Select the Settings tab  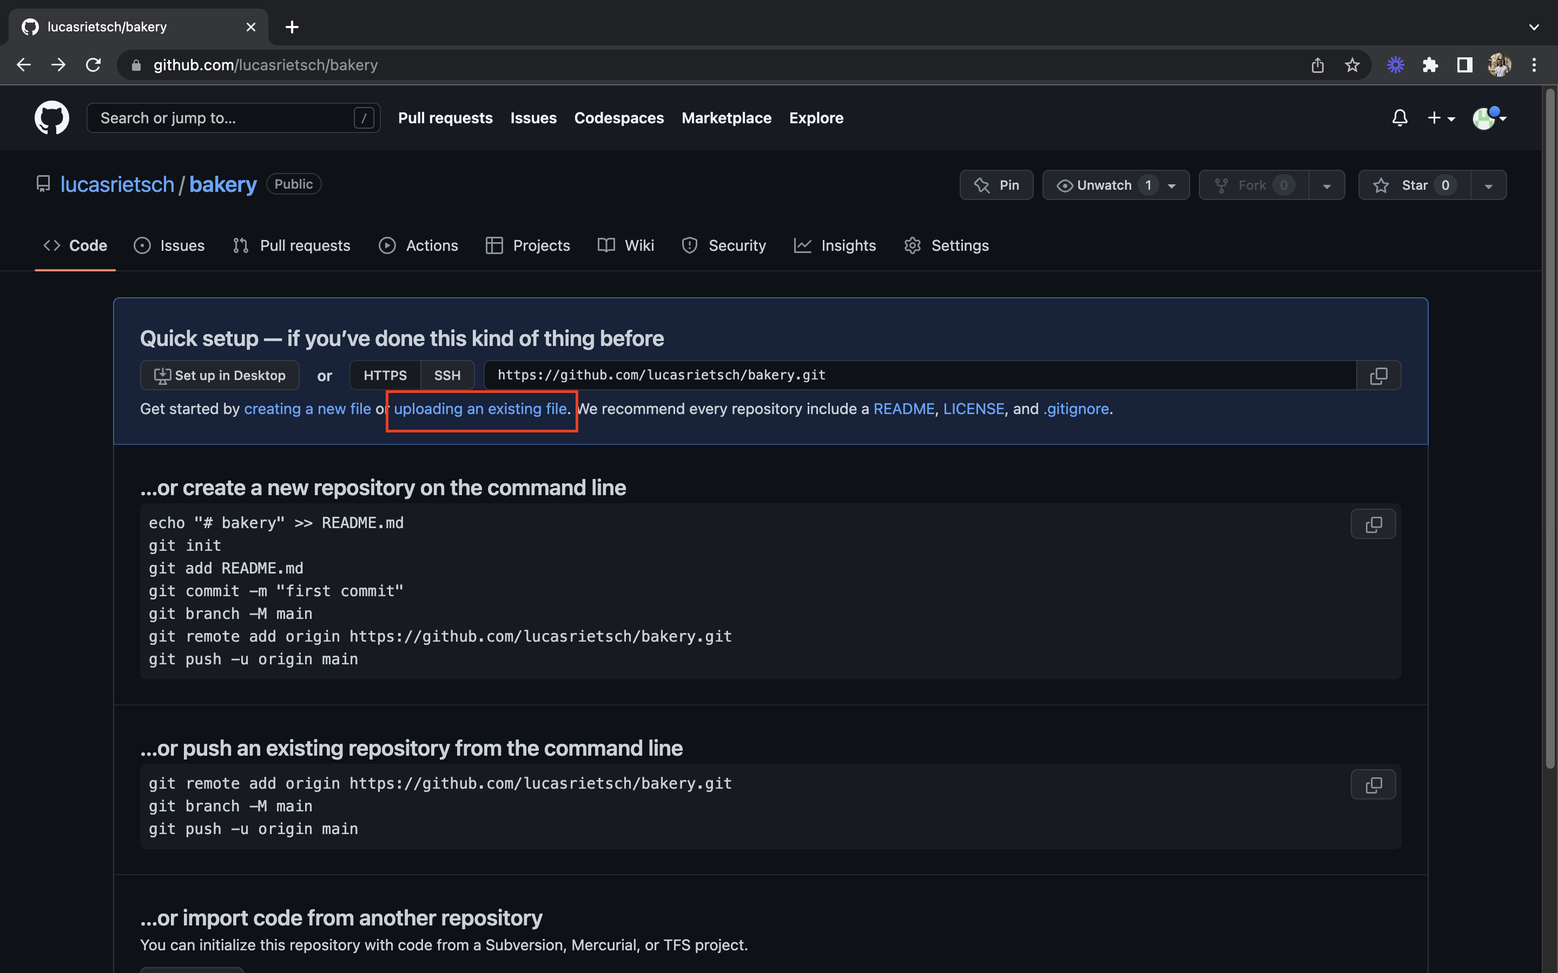point(959,245)
